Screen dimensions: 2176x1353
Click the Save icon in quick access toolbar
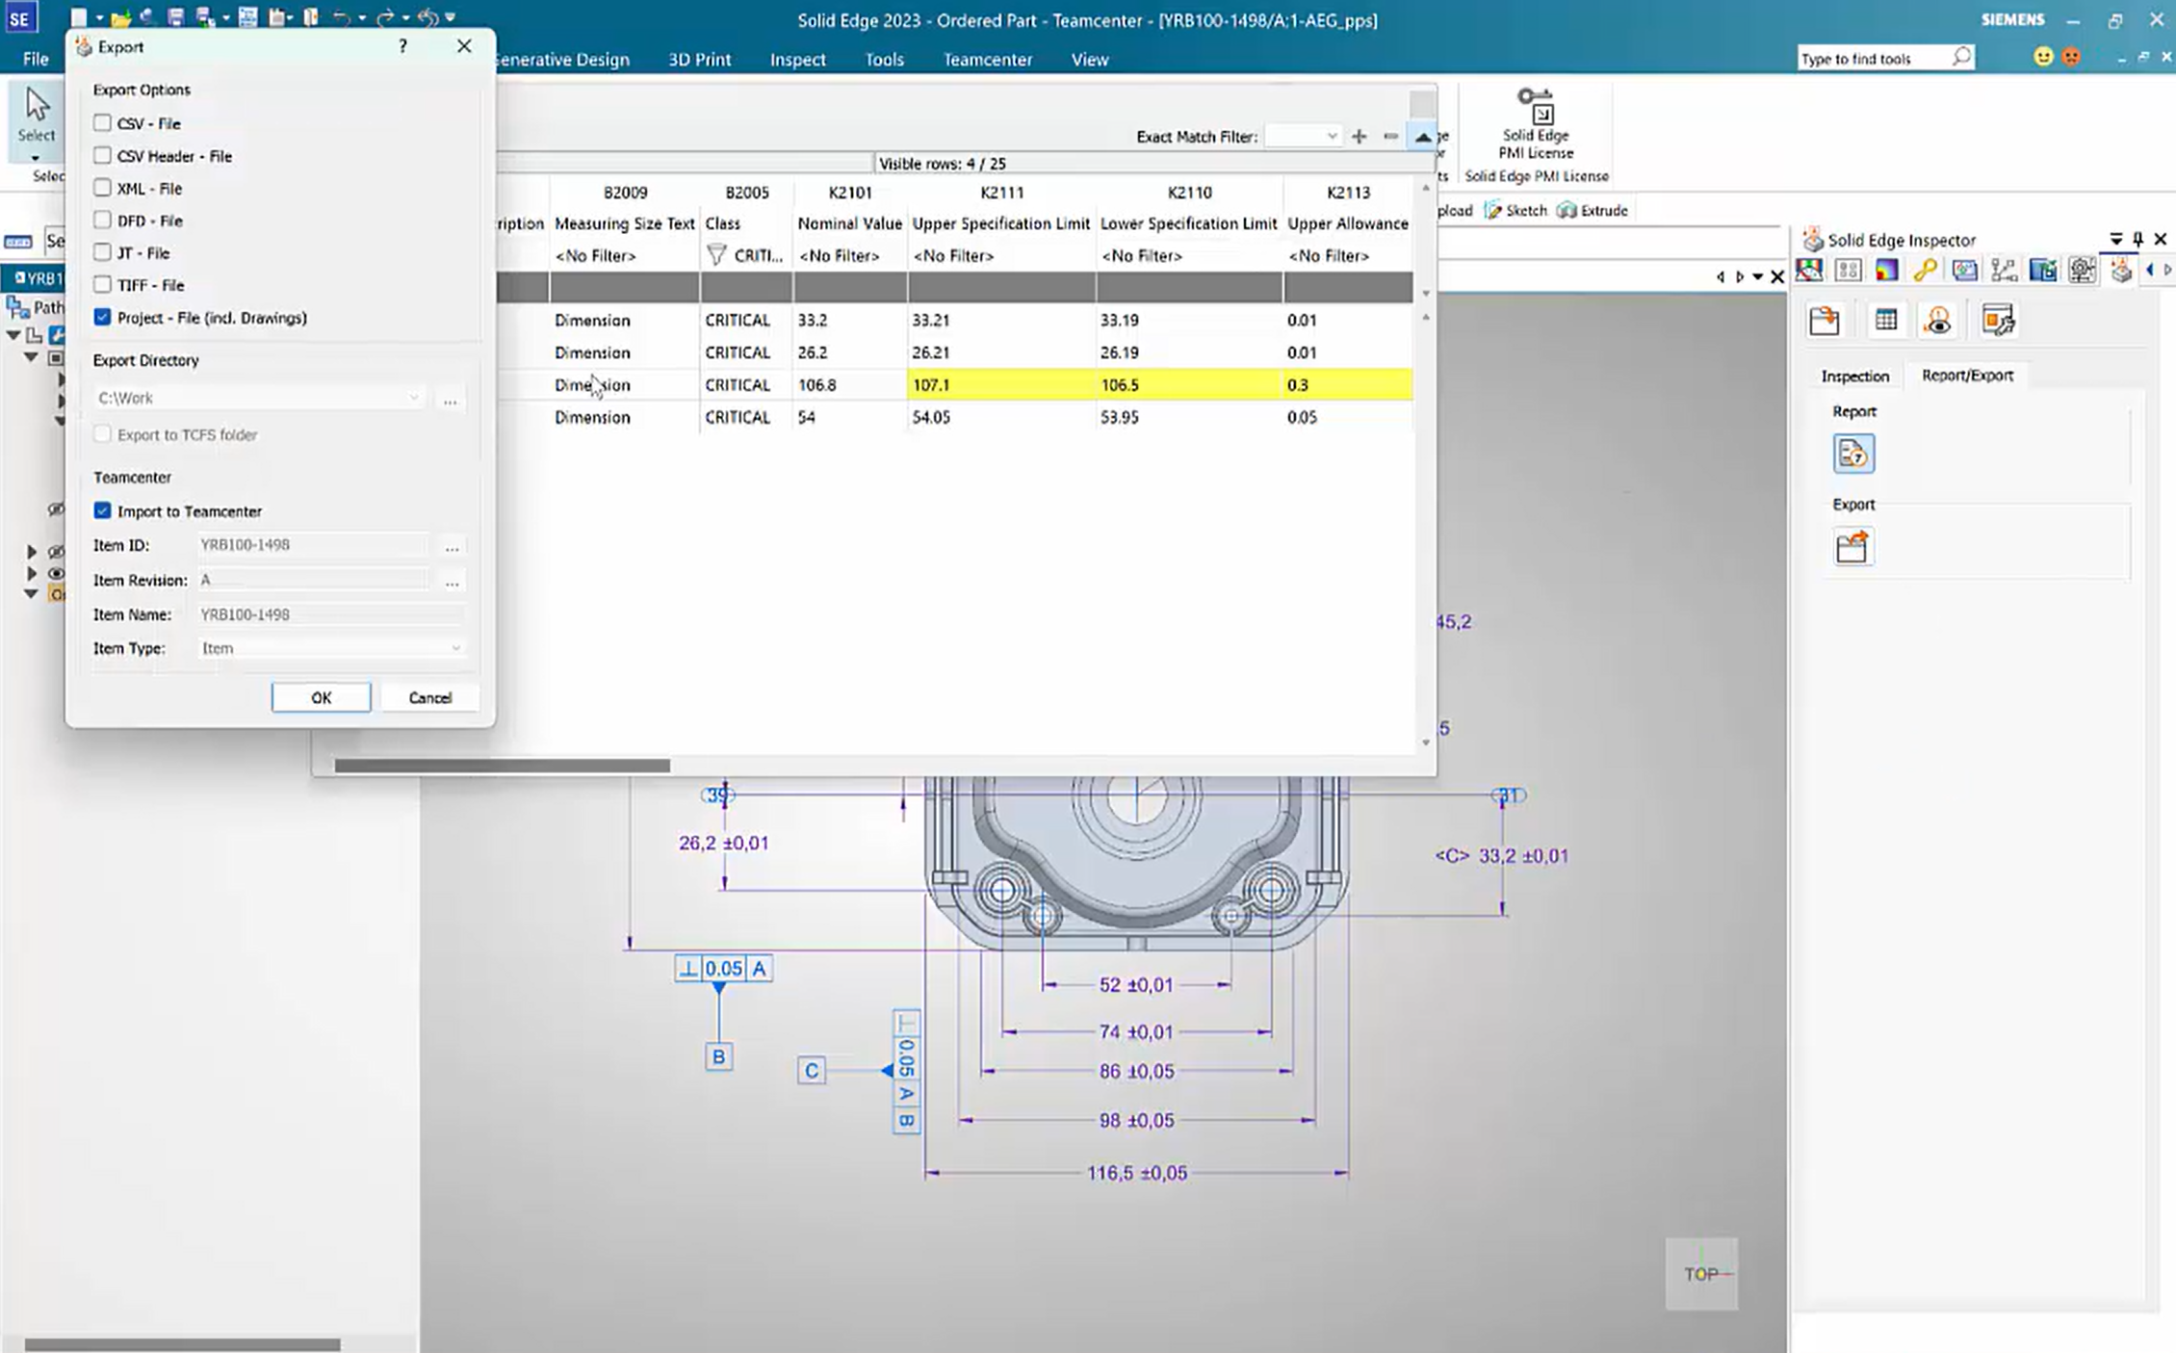[175, 17]
